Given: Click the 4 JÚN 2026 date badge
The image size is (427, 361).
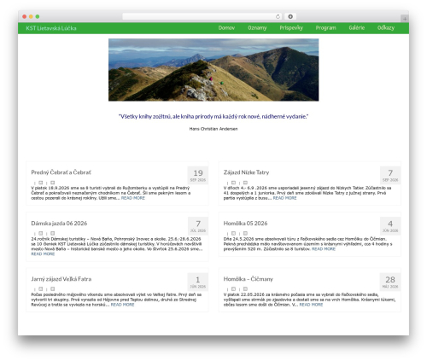Looking at the screenshot, I should pos(390,226).
